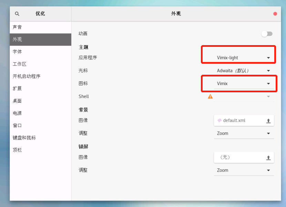This screenshot has height=207, width=286.
Task: Select 电源 in the sidebar
Action: pos(41,113)
